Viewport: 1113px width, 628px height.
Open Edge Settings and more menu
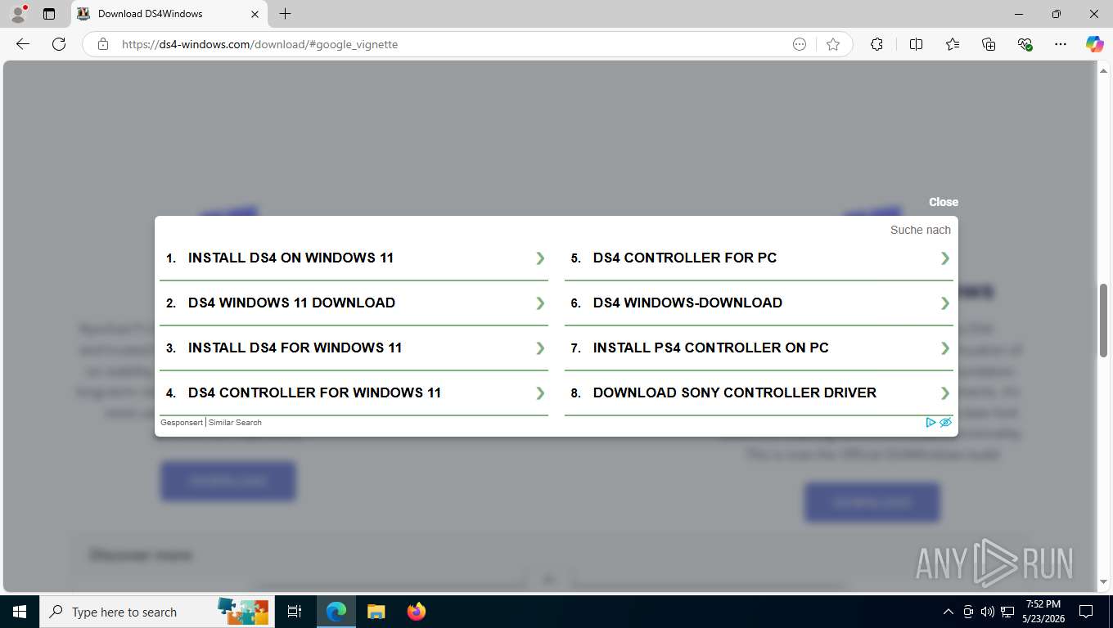(x=1061, y=44)
